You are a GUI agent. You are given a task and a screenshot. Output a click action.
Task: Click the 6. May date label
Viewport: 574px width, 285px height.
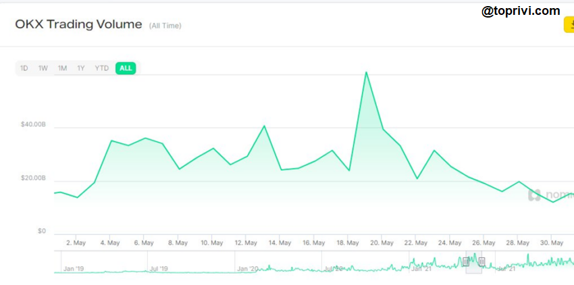pyautogui.click(x=143, y=243)
